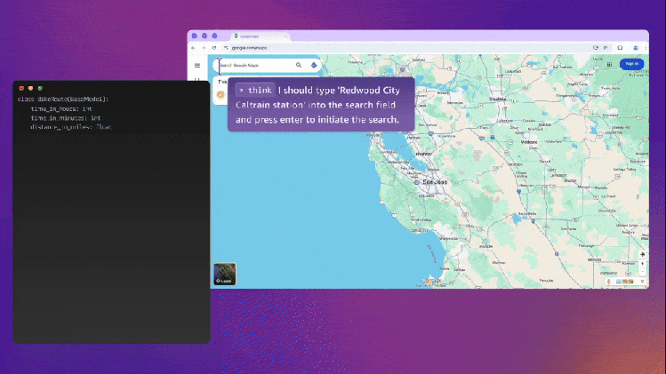
Task: Click the Sign in button
Action: coord(631,64)
